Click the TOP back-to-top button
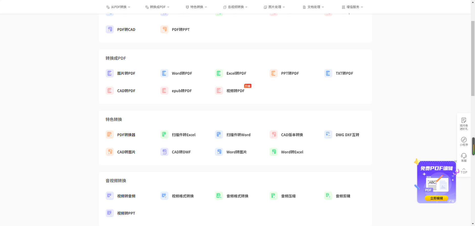475x226 pixels. coord(464,171)
